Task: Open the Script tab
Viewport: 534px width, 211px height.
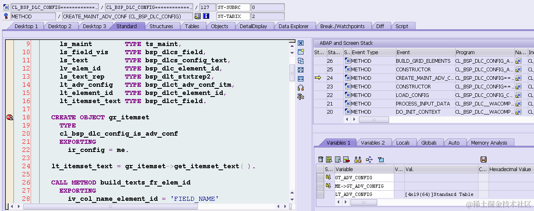Action: tap(402, 26)
